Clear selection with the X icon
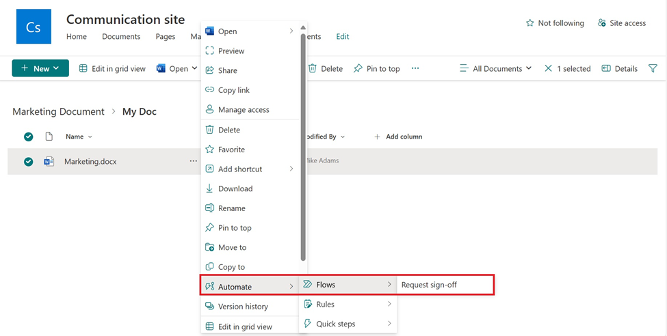The image size is (667, 336). (x=548, y=68)
